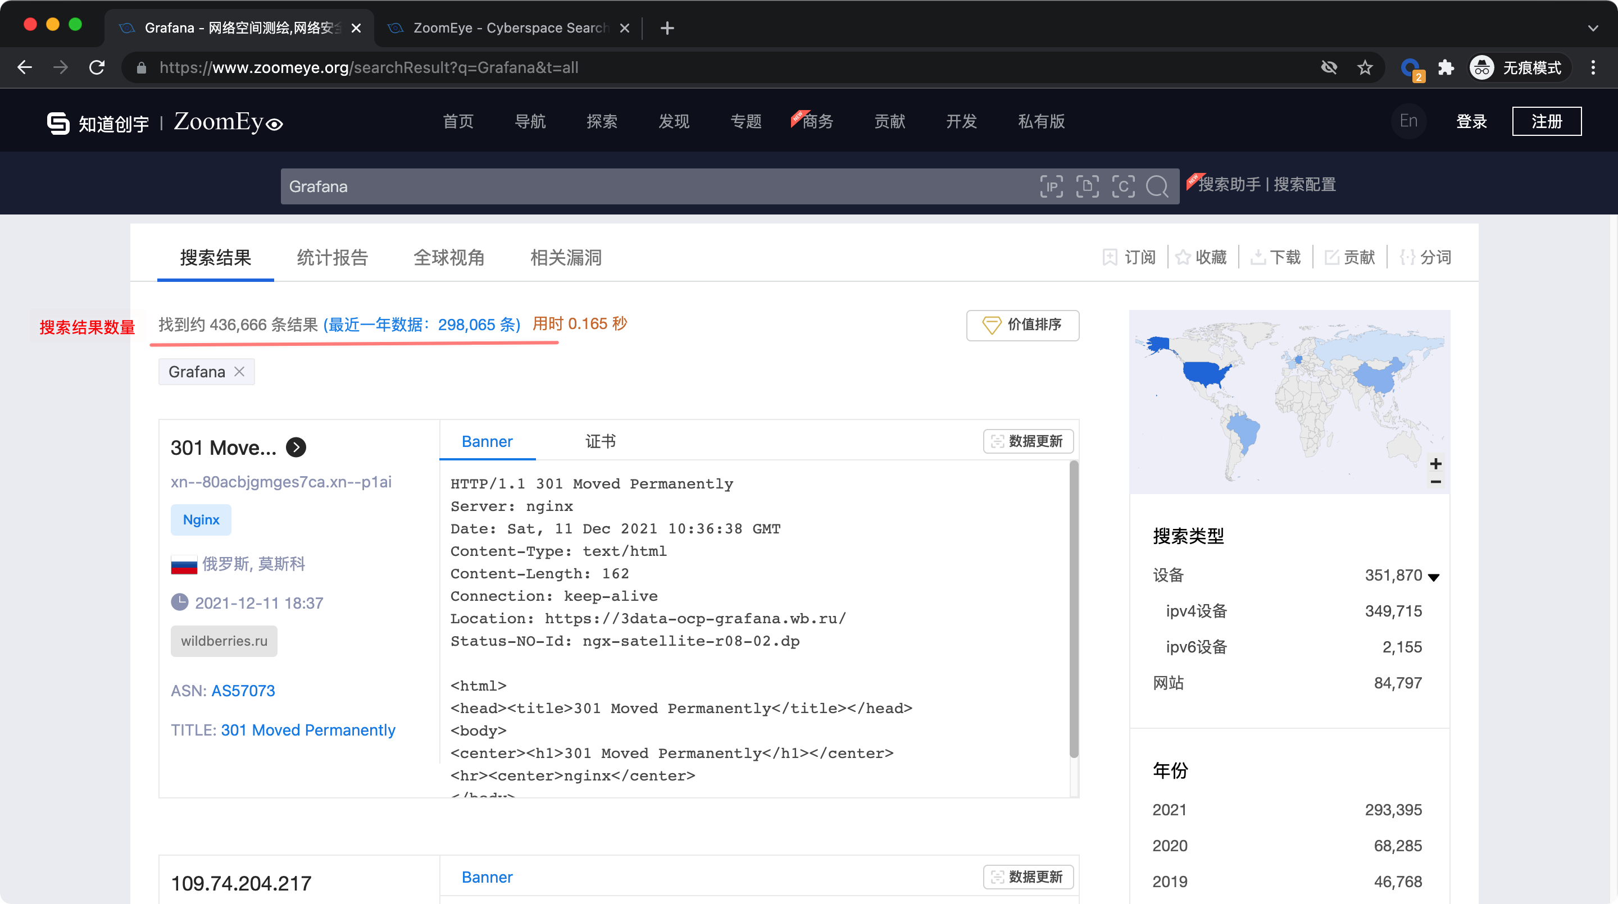Image resolution: width=1618 pixels, height=904 pixels.
Task: Click the arrow icon next to 301 Move...
Action: pos(296,447)
